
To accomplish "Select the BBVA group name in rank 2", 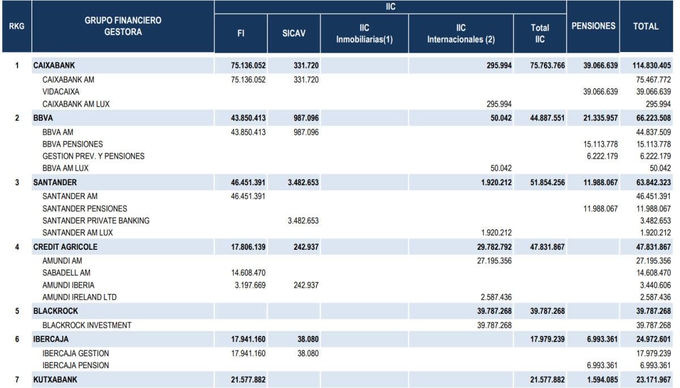I will (x=44, y=118).
